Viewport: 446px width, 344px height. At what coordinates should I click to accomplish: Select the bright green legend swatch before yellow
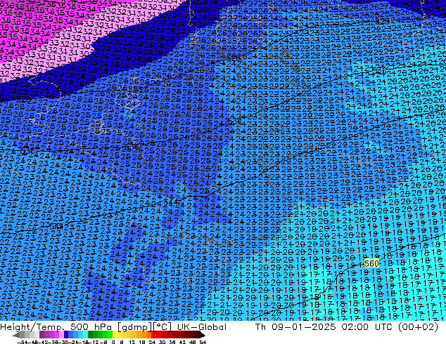point(110,335)
